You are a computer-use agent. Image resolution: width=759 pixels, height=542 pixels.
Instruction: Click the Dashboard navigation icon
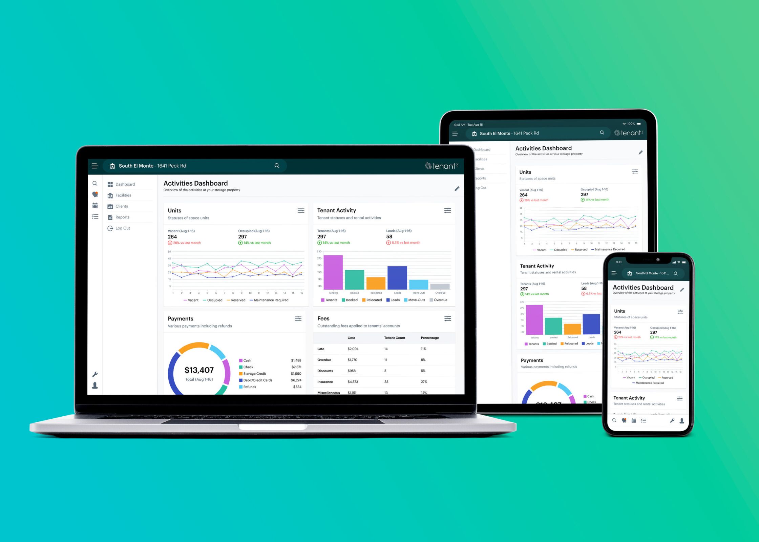pos(112,185)
